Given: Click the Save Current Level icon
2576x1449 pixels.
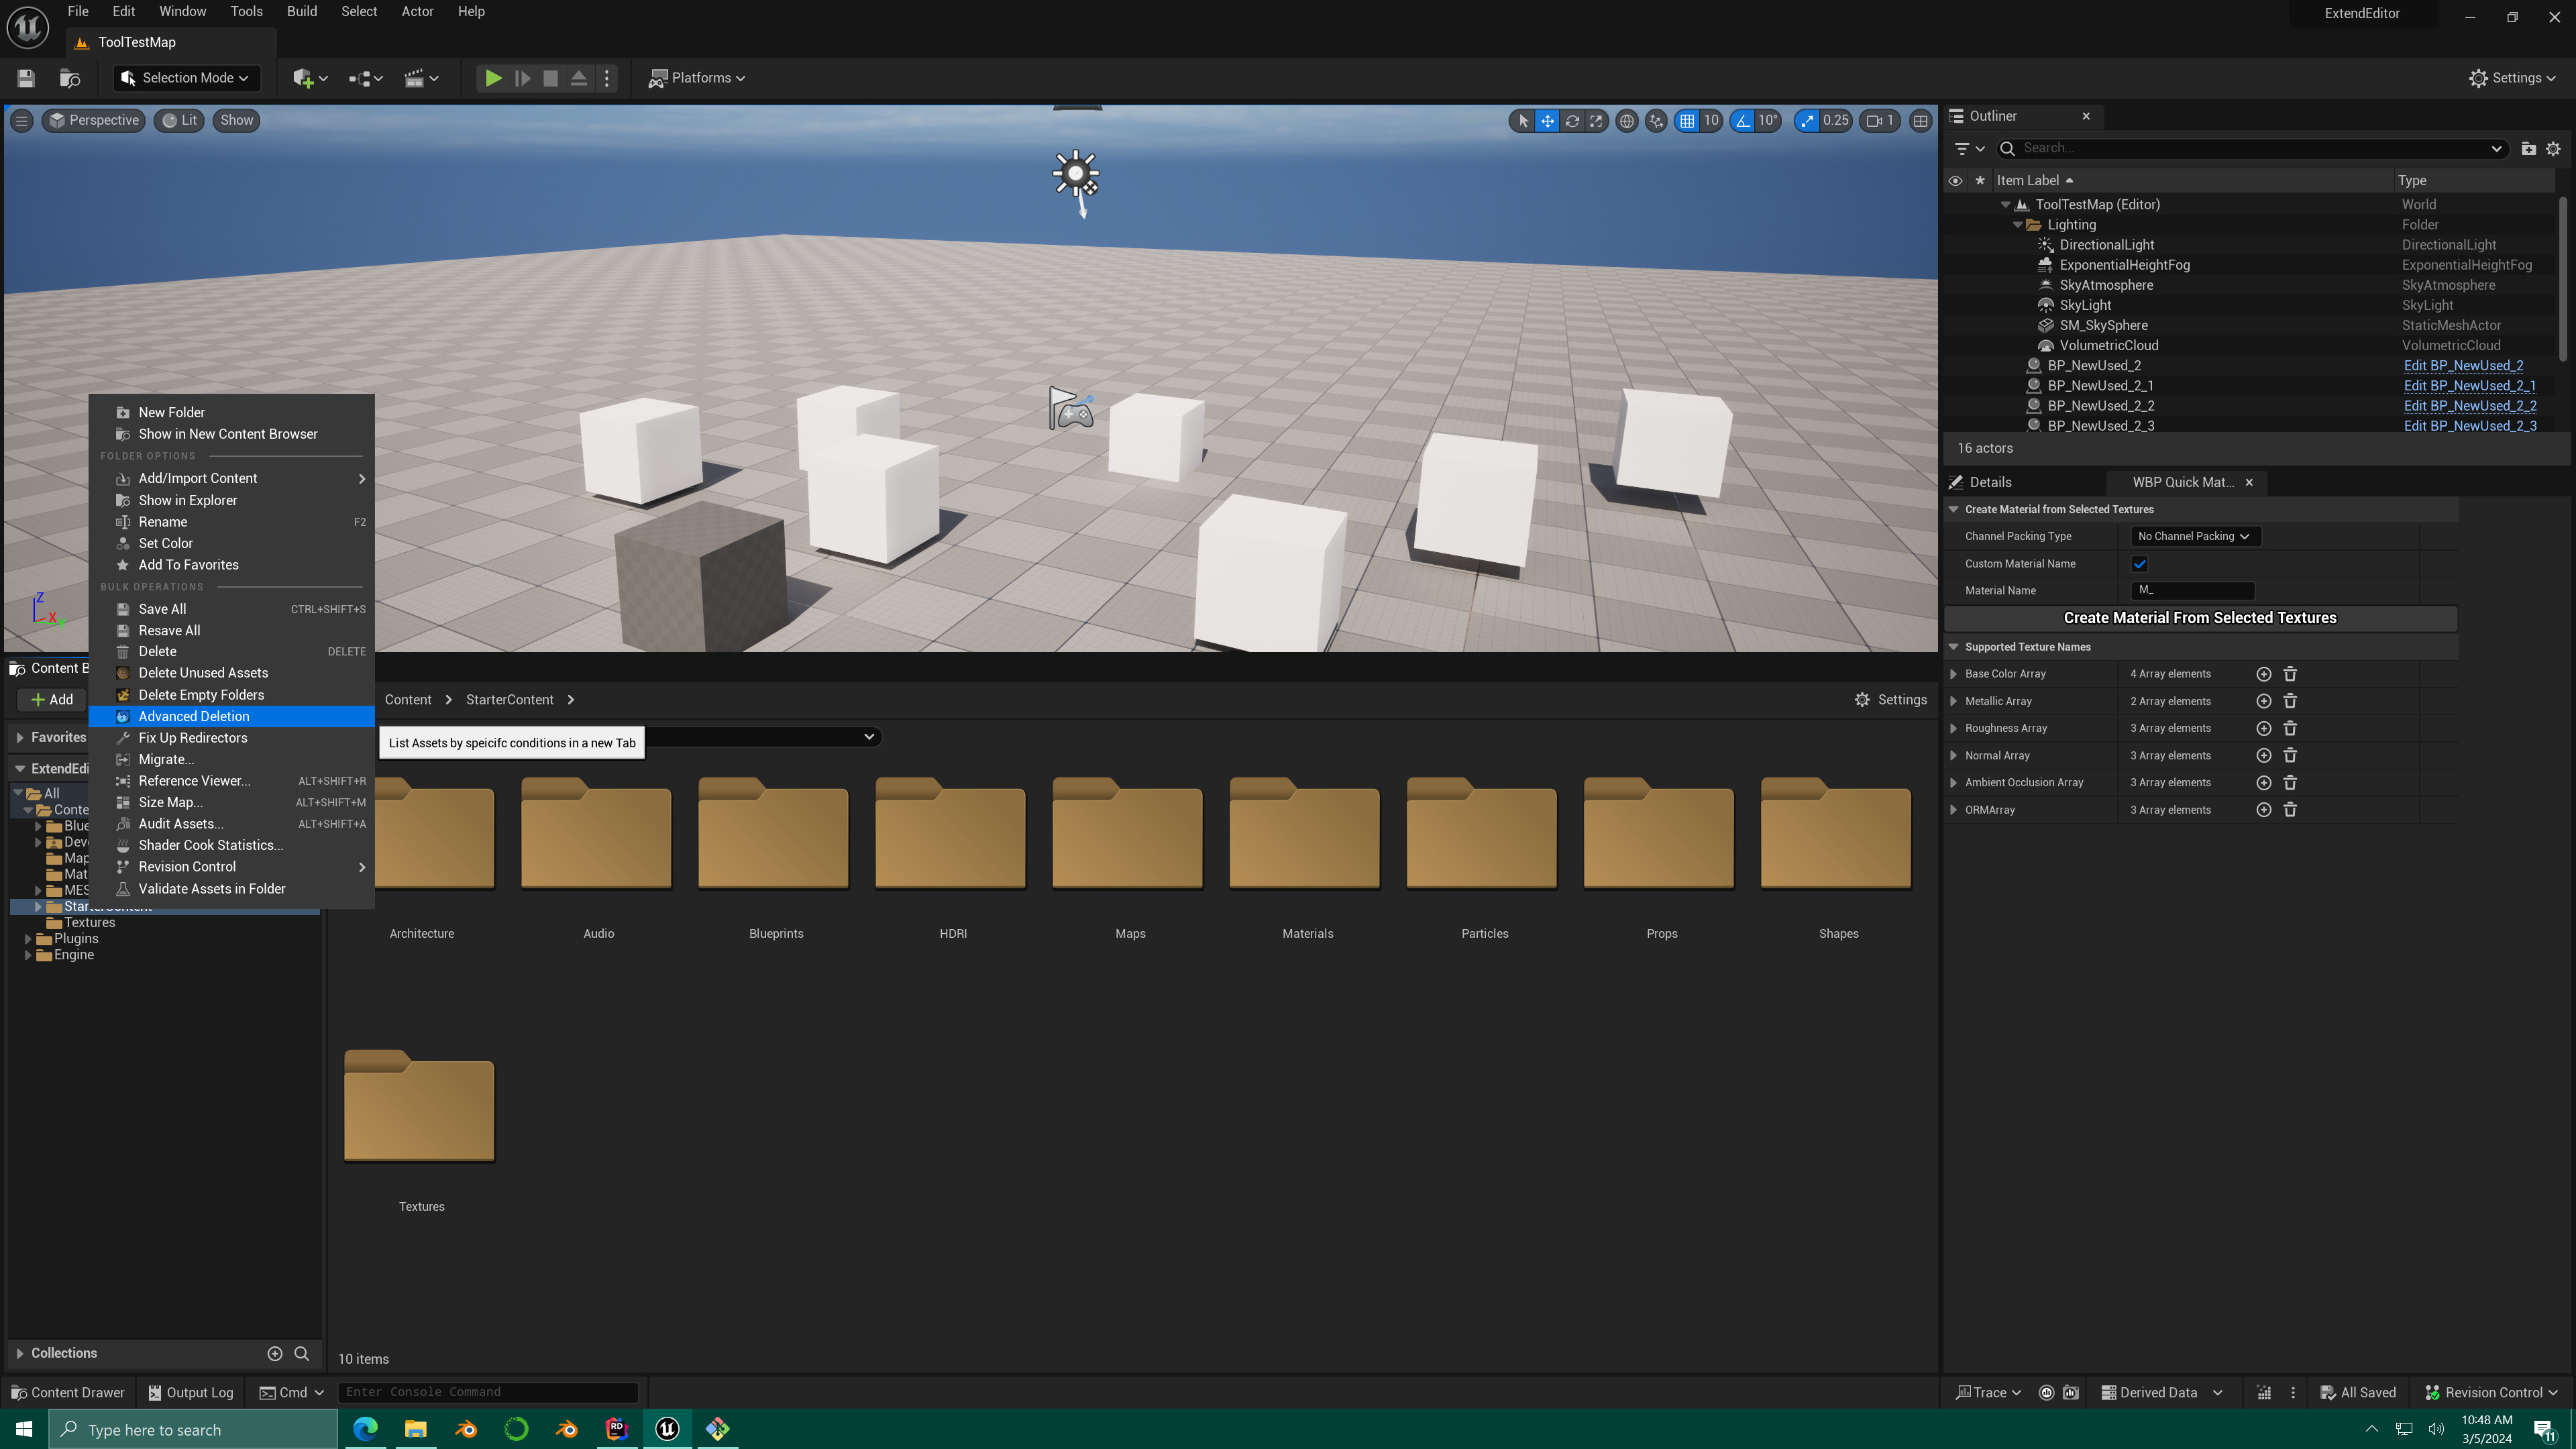Looking at the screenshot, I should click(25, 78).
